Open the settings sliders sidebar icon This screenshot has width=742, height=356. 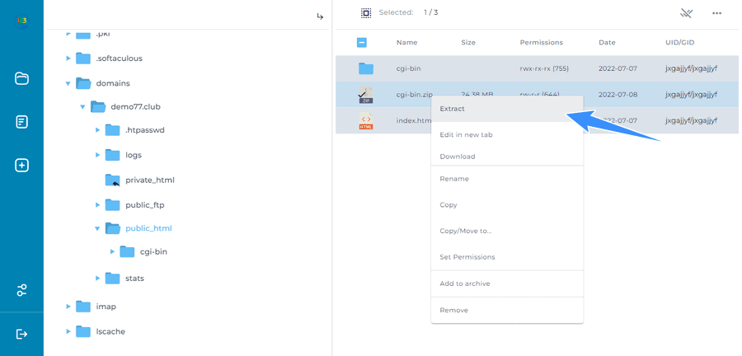tap(21, 290)
